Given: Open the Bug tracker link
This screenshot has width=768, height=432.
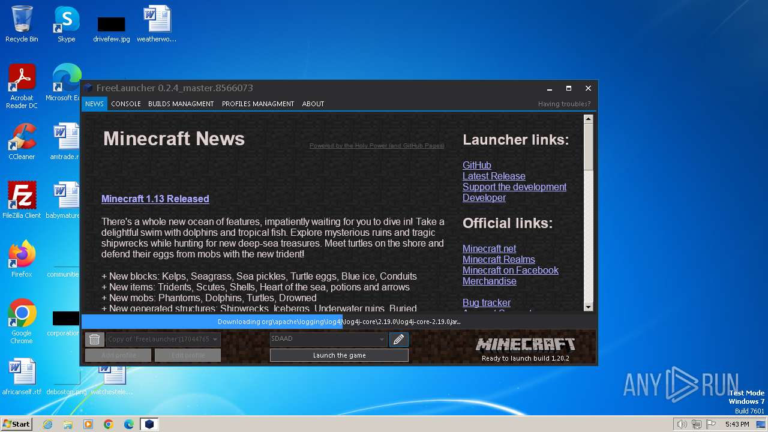Looking at the screenshot, I should pyautogui.click(x=487, y=302).
